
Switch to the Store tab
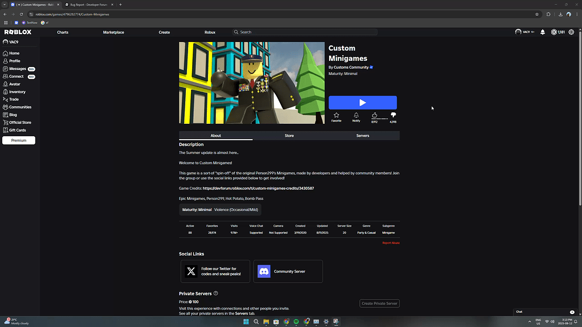click(x=289, y=135)
